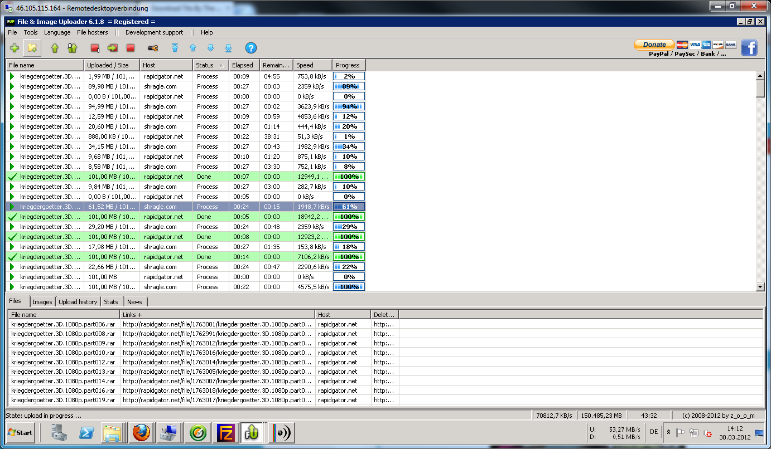Click the 61% progress bar in highlighted row
Screen dimensions: 771x449
[x=349, y=207]
